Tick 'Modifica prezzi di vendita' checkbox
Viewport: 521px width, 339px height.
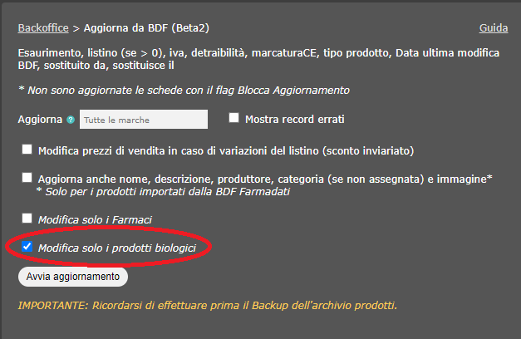click(x=27, y=150)
